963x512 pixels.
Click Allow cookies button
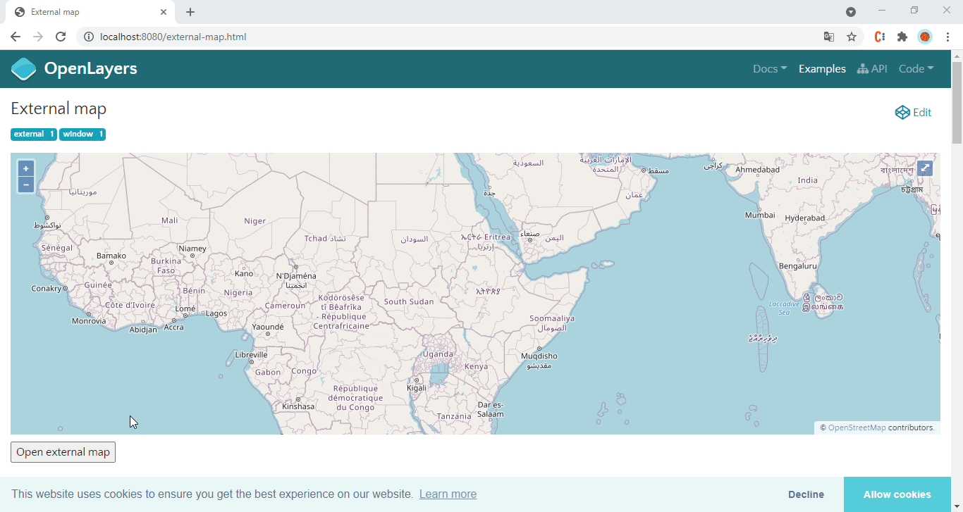(897, 494)
